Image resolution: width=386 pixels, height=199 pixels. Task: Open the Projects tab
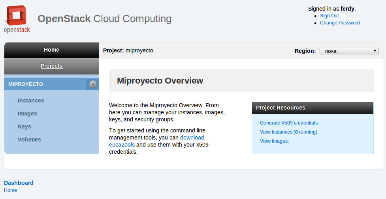pyautogui.click(x=52, y=66)
